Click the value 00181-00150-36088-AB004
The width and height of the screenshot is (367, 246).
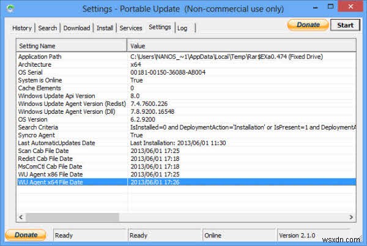coord(168,72)
